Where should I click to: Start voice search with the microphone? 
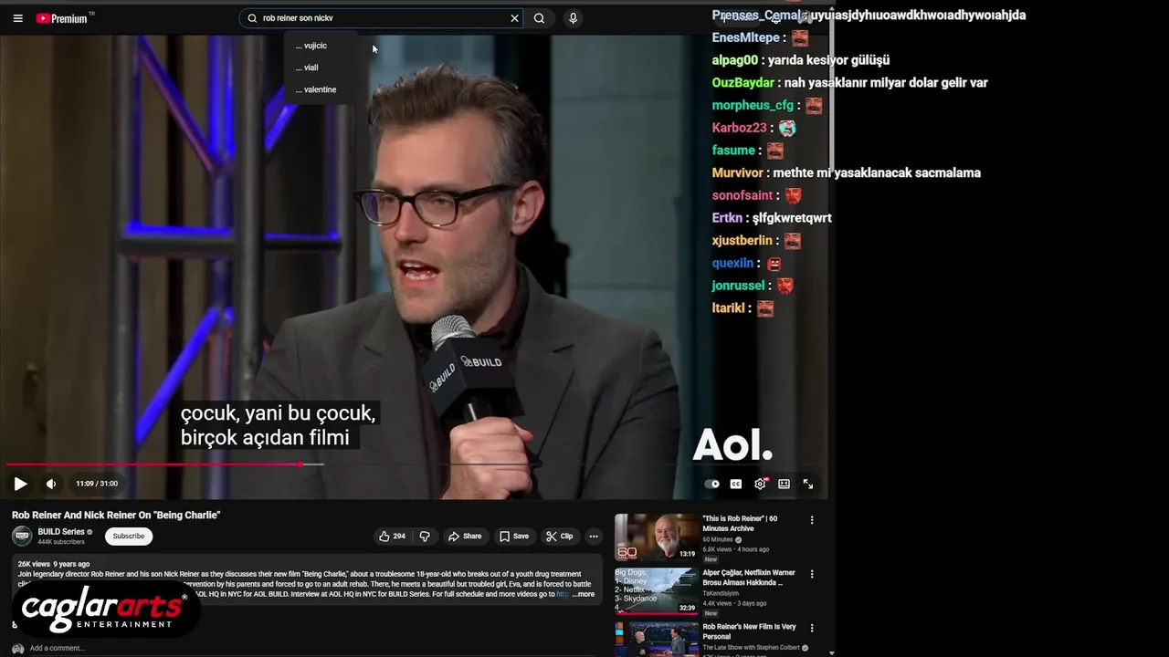coord(573,18)
